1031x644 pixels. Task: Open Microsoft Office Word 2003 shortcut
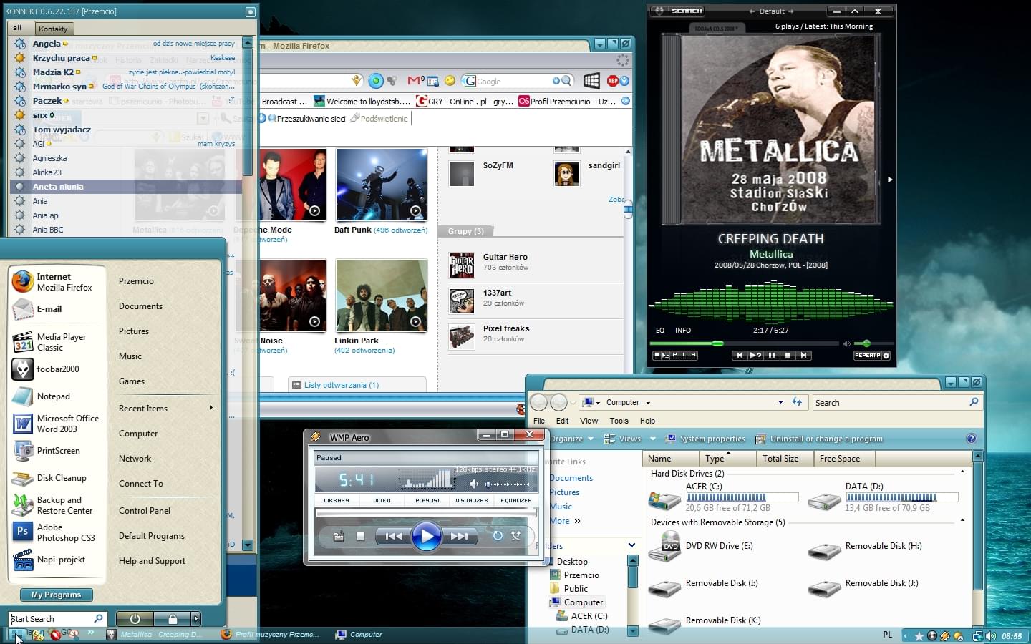(56, 424)
